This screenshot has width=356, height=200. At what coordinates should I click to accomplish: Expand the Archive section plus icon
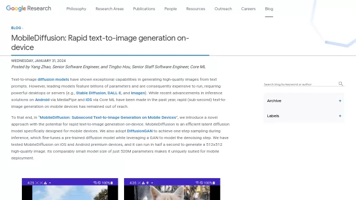pos(340,101)
